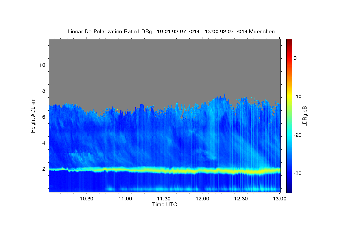Click the gray no-data region above 8 km
347x231 pixels.
165,65
